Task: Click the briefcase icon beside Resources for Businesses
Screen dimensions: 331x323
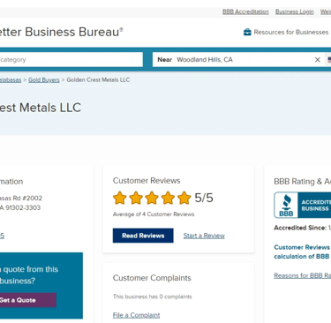Action: tap(247, 32)
